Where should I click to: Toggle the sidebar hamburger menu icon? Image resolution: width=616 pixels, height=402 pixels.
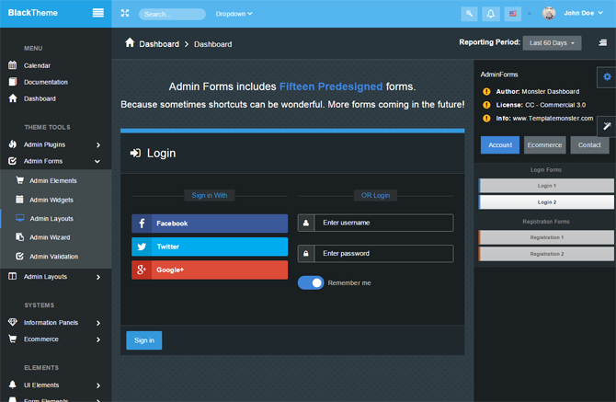(x=98, y=13)
